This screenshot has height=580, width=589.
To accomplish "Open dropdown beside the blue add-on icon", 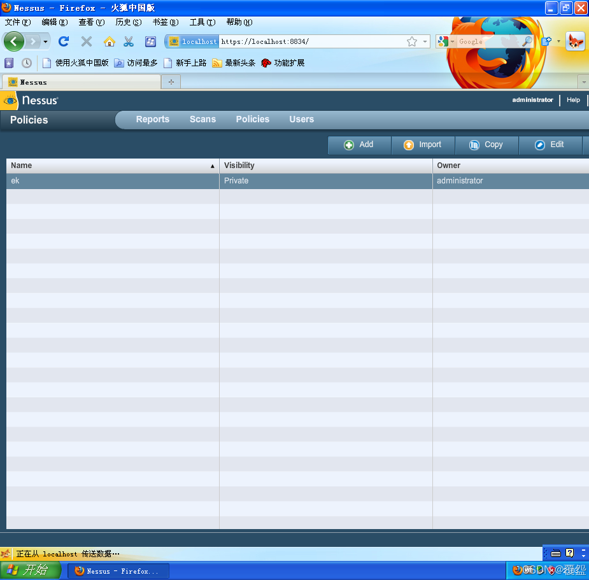I will point(558,41).
